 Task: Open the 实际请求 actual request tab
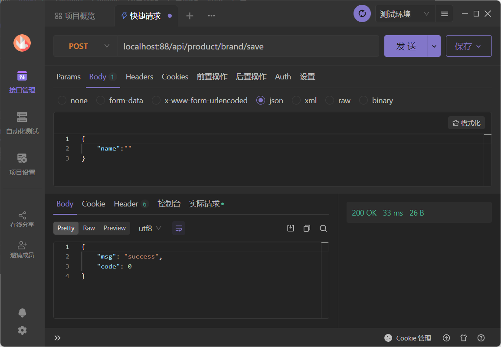click(x=206, y=204)
